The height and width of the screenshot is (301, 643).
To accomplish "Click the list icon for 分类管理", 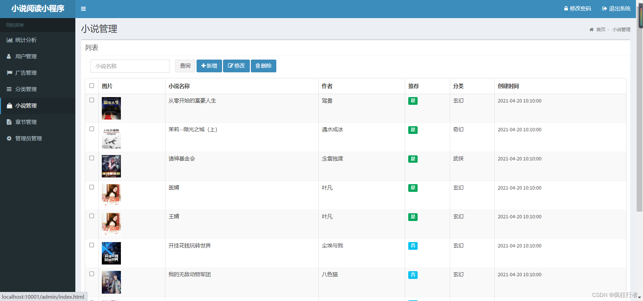I will (x=9, y=89).
